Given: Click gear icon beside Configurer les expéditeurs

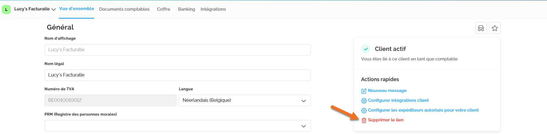Looking at the screenshot, I should [364, 110].
